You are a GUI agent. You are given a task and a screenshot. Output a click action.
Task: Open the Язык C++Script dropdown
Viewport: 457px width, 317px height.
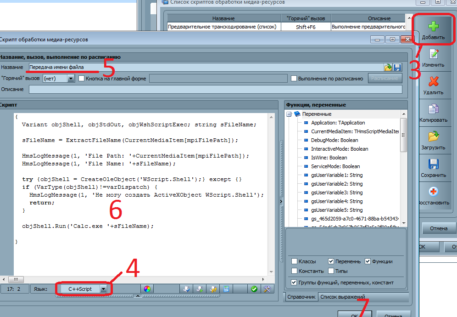104,289
